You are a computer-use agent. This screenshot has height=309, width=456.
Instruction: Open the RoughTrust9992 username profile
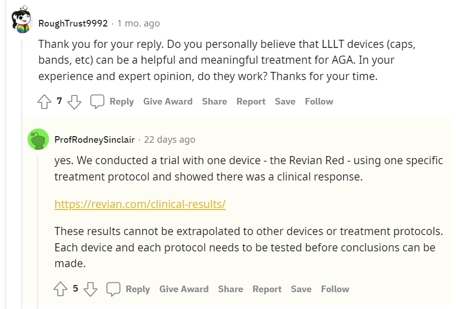click(x=73, y=23)
